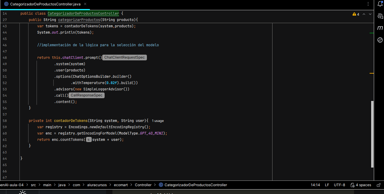The height and width of the screenshot is (194, 384).
Task: Click the ChatClientRequestSpec inlay hint
Action: point(124,58)
